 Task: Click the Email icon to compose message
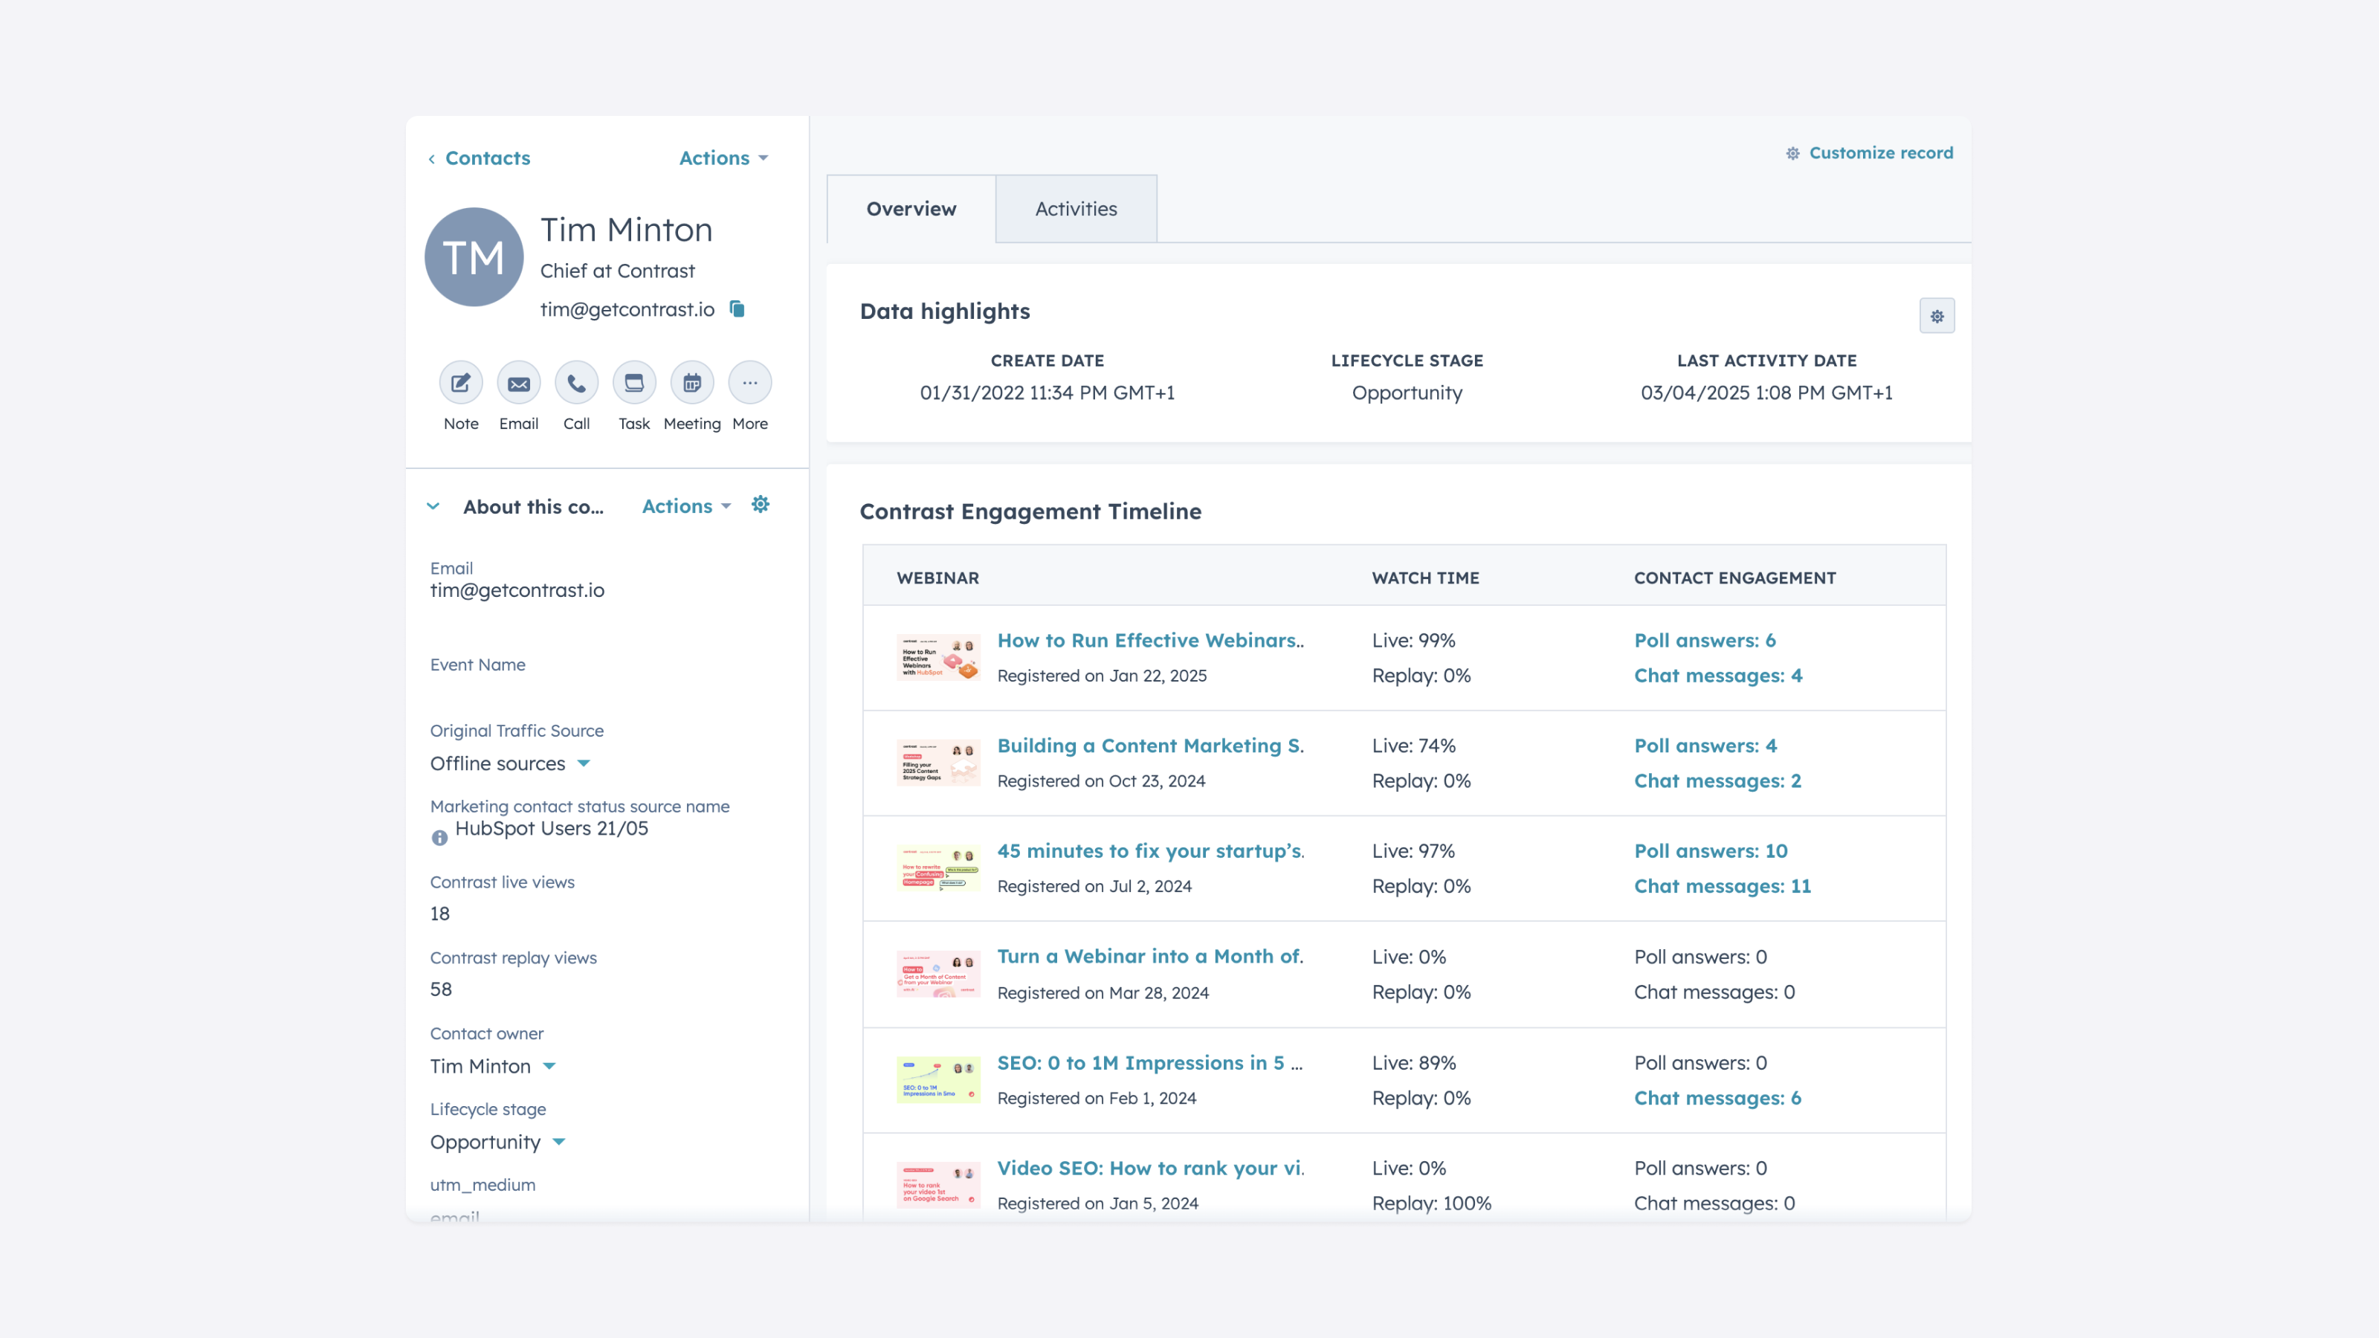pyautogui.click(x=518, y=382)
